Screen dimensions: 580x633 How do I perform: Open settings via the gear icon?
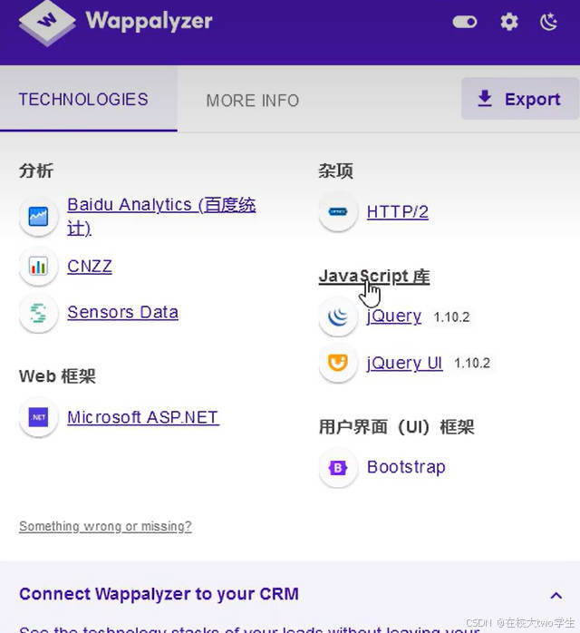(x=509, y=22)
